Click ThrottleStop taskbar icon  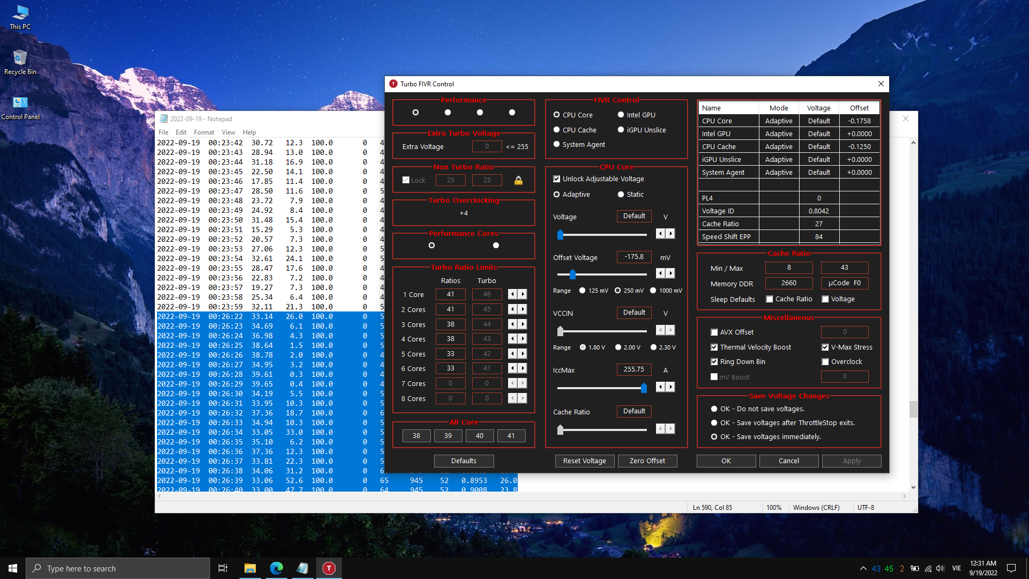point(329,568)
